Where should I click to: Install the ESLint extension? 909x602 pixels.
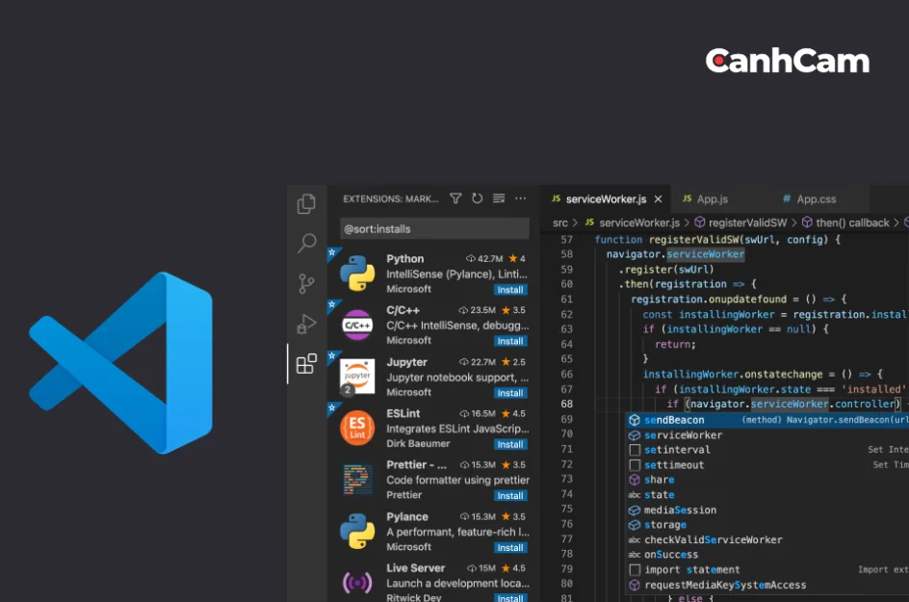[x=509, y=444]
